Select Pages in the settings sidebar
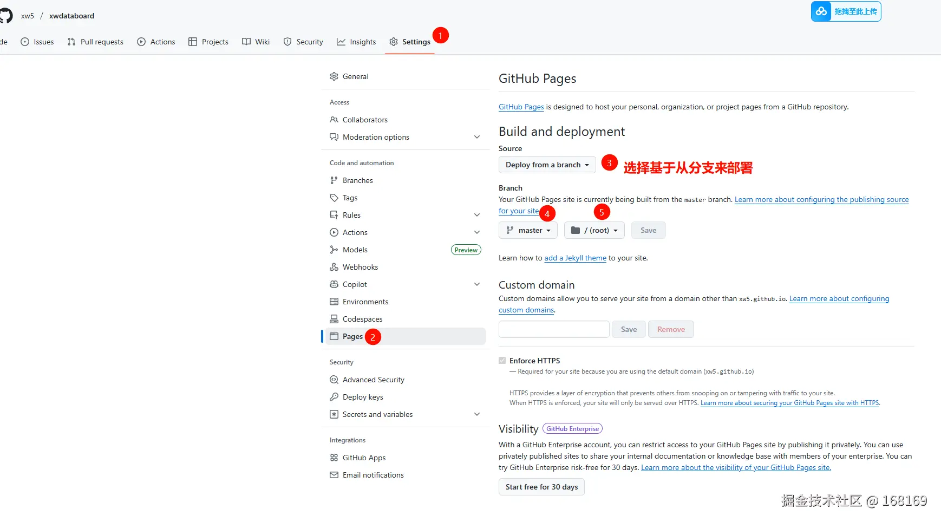Image resolution: width=941 pixels, height=522 pixels. click(x=406, y=336)
